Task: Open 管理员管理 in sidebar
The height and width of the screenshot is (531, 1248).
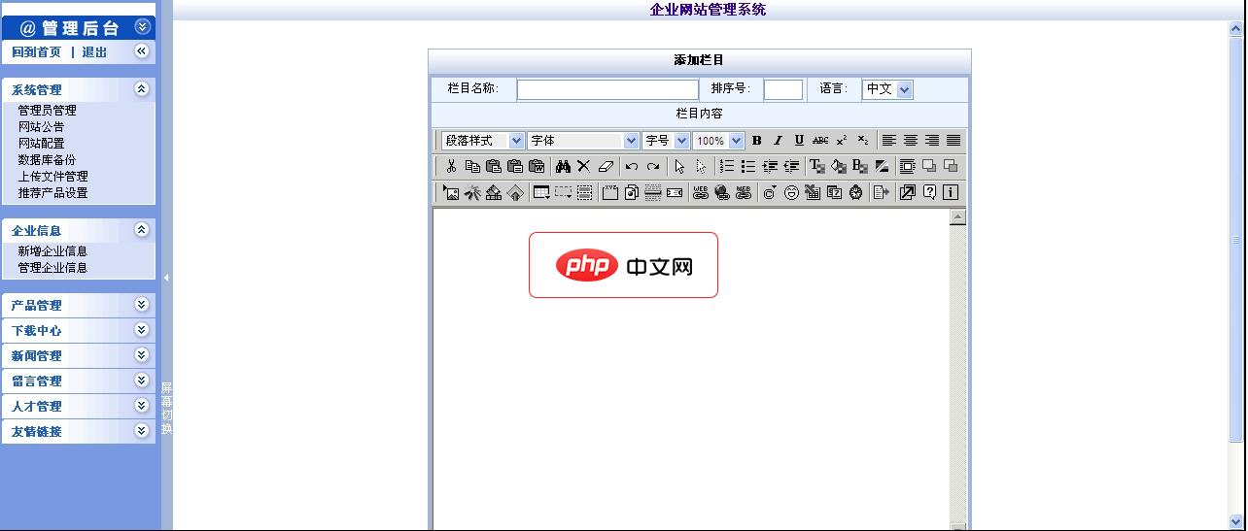Action: (x=47, y=111)
